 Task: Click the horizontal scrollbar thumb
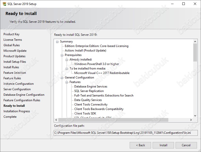coord(113,120)
